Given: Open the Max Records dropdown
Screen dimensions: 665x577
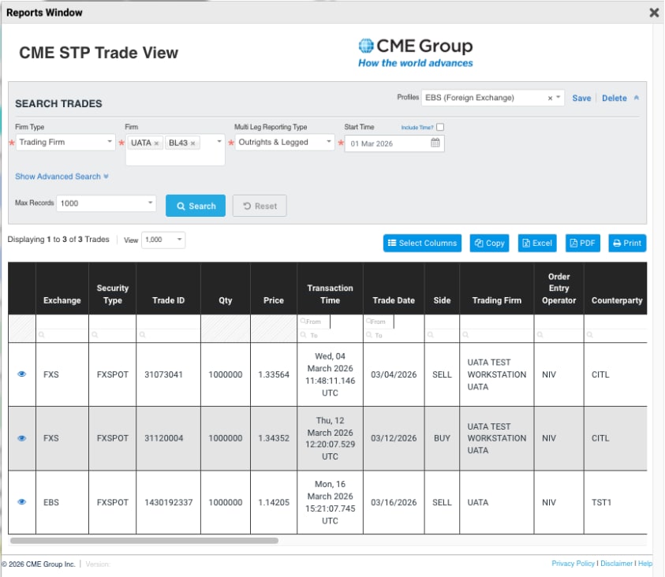Looking at the screenshot, I should coord(106,203).
